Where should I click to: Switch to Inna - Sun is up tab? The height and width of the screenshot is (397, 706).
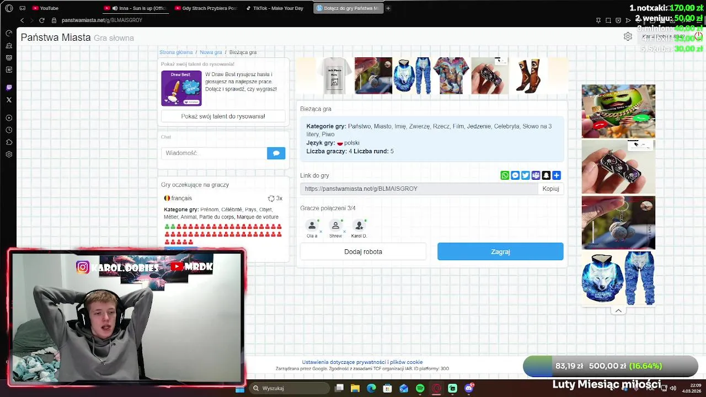pos(136,8)
